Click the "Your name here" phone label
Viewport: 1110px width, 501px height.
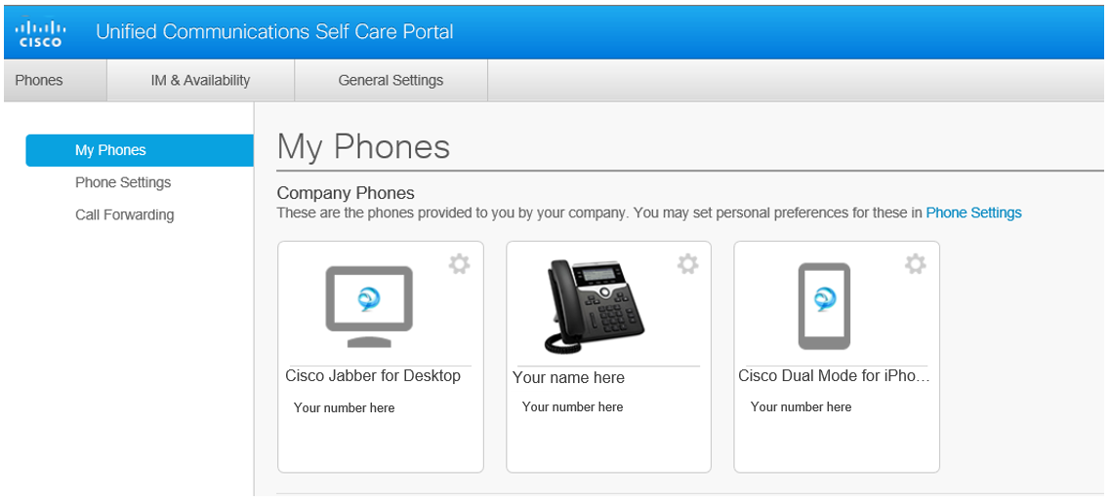click(x=568, y=378)
